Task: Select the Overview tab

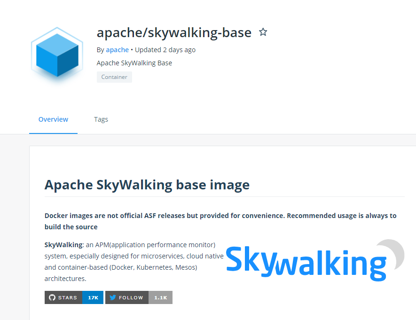Action: coord(53,119)
